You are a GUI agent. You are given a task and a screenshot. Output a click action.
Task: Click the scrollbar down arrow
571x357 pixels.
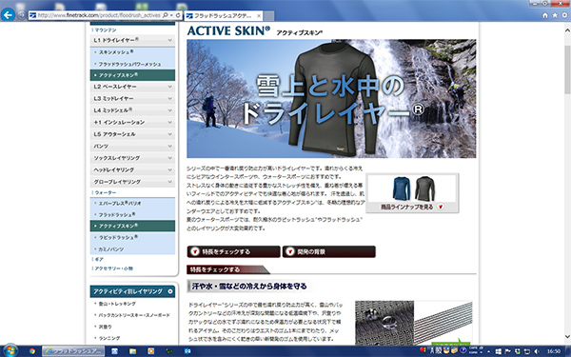(567, 336)
